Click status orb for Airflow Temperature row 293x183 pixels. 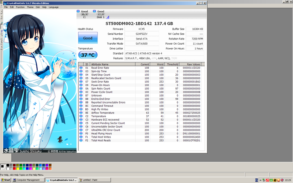[x=81, y=113]
